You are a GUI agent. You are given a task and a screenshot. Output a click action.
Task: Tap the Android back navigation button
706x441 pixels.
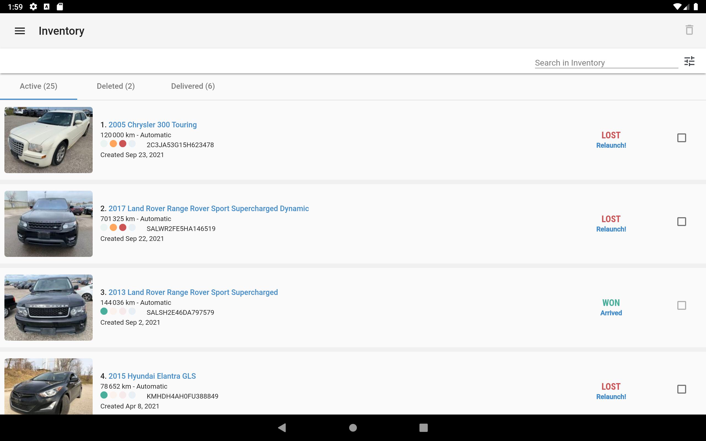pyautogui.click(x=282, y=427)
